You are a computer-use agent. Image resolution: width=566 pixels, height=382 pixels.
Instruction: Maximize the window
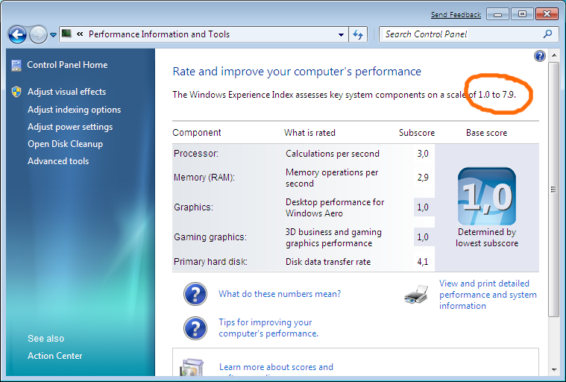tap(522, 14)
